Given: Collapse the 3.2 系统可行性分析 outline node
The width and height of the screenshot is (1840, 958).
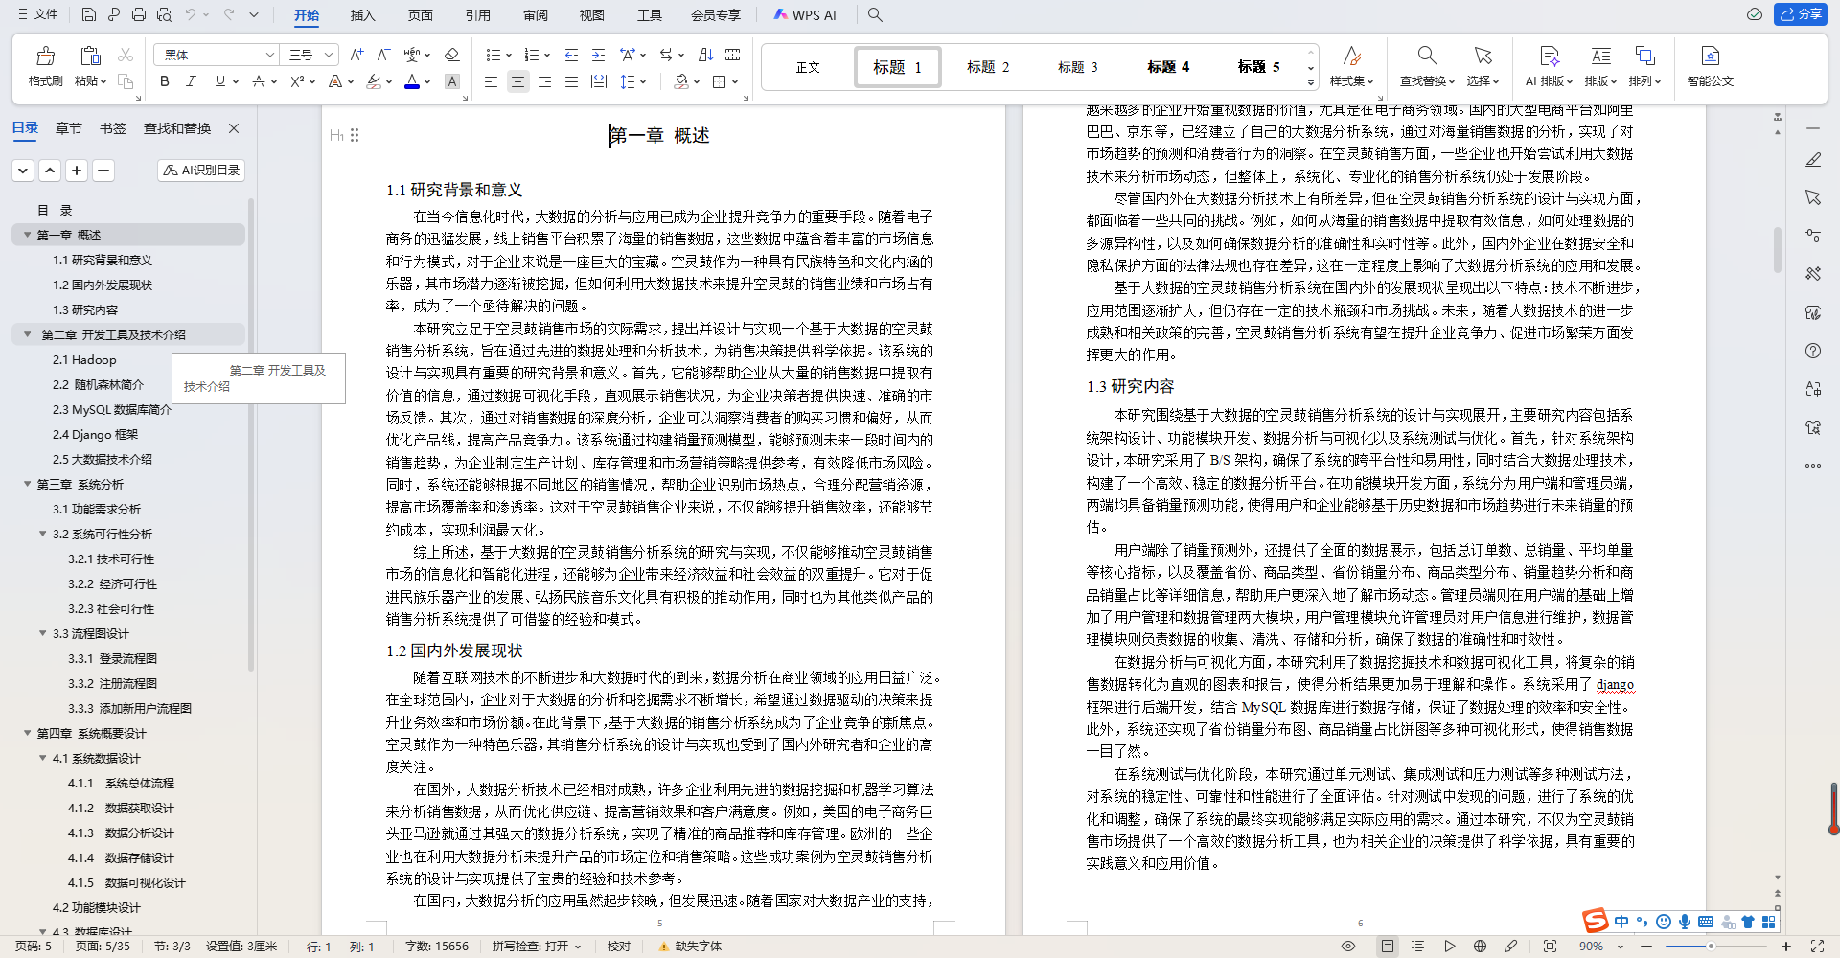Looking at the screenshot, I should [x=43, y=534].
